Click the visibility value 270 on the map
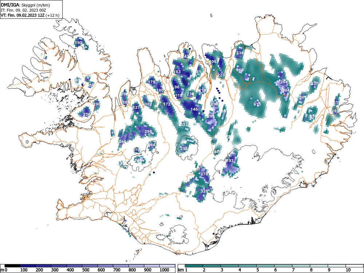364x273 pixels. tap(136, 150)
